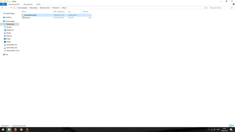This screenshot has width=235, height=132.
Task: Go up one folder level
Action: 11,8
